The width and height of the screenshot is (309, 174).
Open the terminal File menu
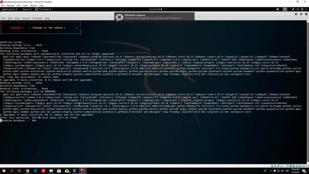tap(3, 18)
